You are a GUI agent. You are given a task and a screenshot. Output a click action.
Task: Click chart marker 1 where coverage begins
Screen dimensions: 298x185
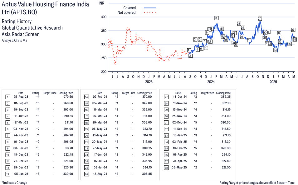tap(189, 50)
